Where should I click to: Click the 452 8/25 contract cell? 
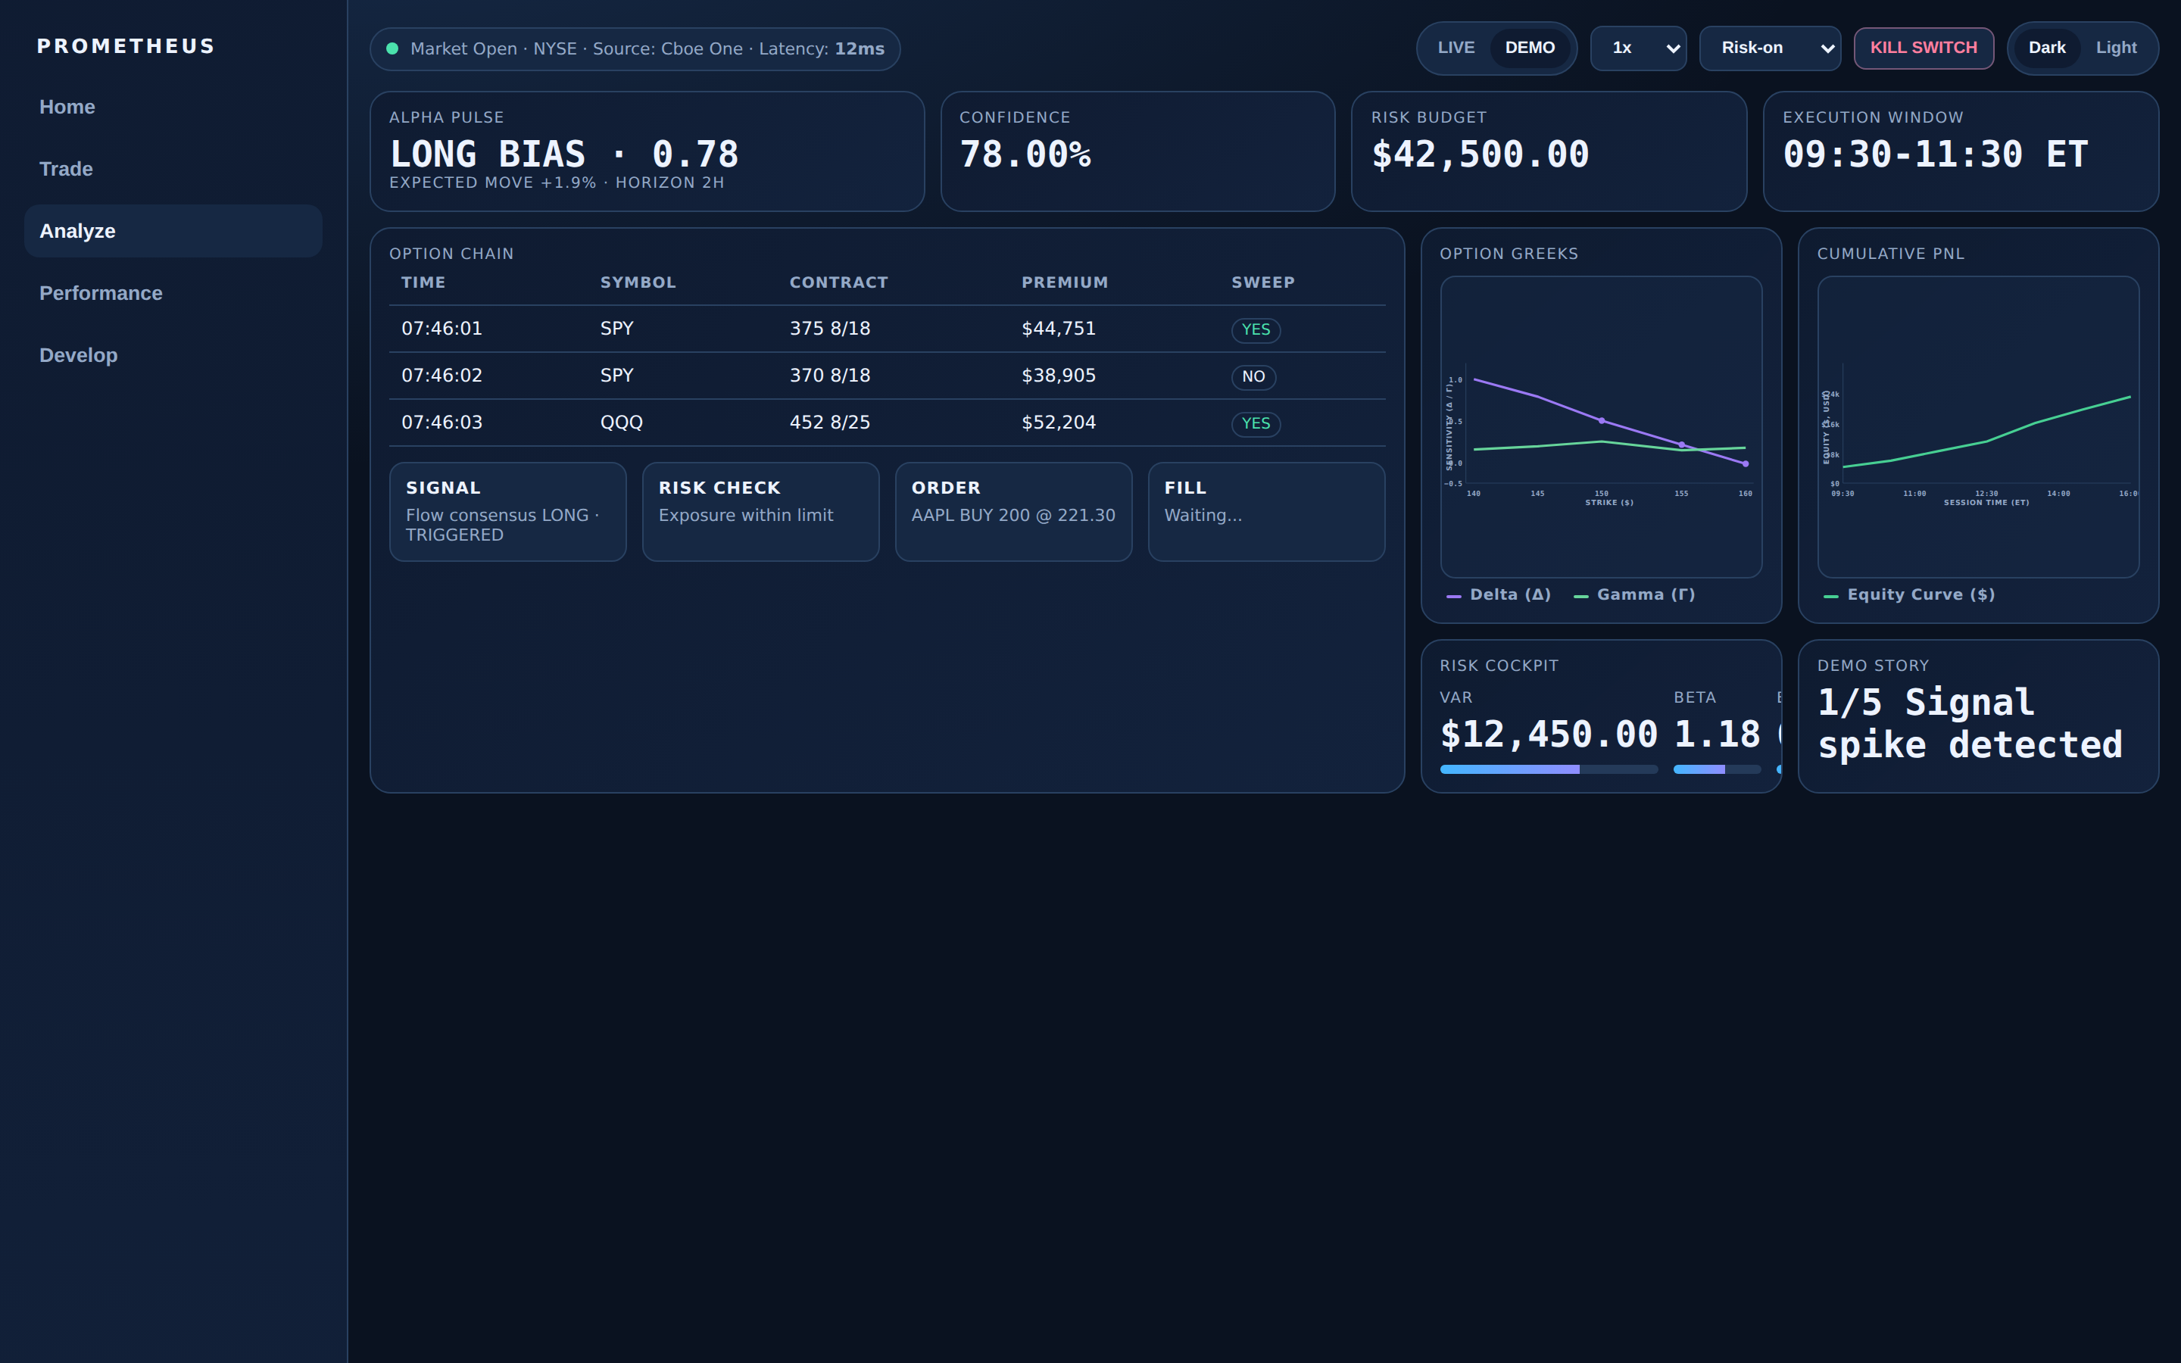(830, 422)
